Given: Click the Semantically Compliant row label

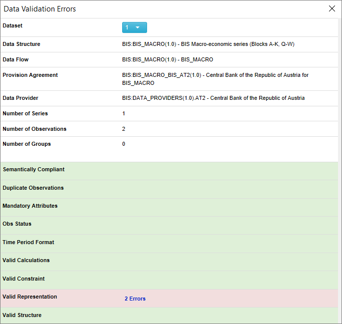Looking at the screenshot, I should (33, 169).
